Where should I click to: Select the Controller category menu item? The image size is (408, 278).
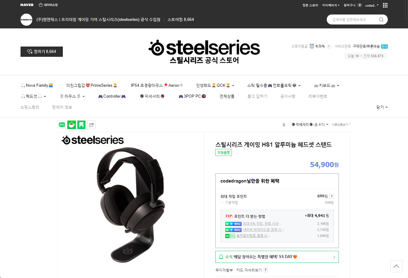(x=112, y=96)
